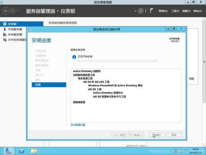Click 'AD DS 工具' entry in list

pyautogui.click(x=95, y=89)
